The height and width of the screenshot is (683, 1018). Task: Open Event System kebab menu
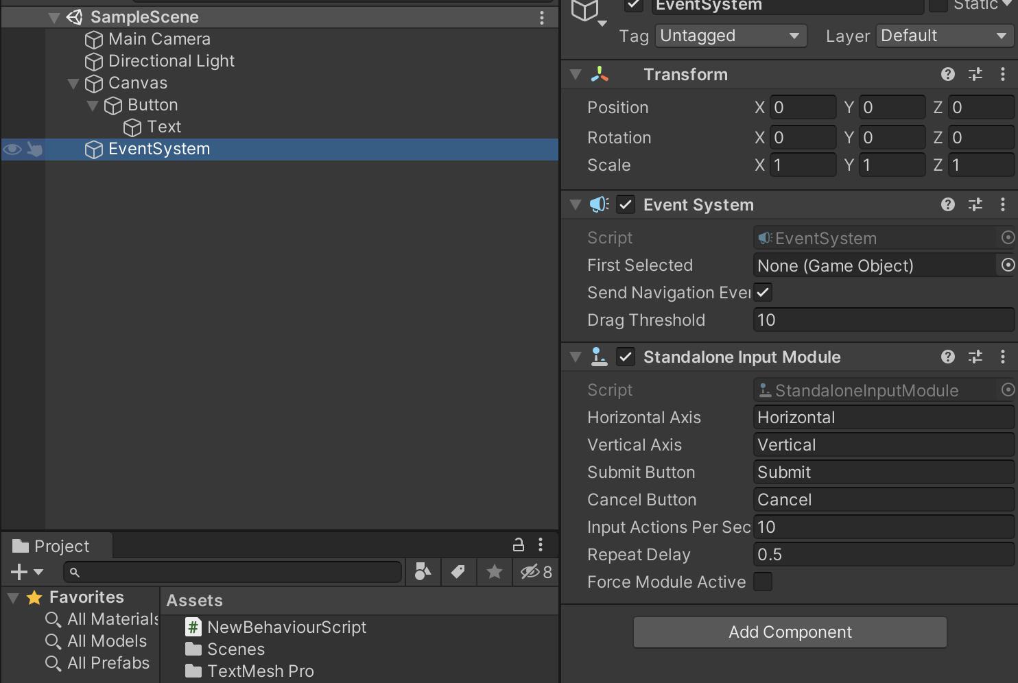pos(1003,204)
